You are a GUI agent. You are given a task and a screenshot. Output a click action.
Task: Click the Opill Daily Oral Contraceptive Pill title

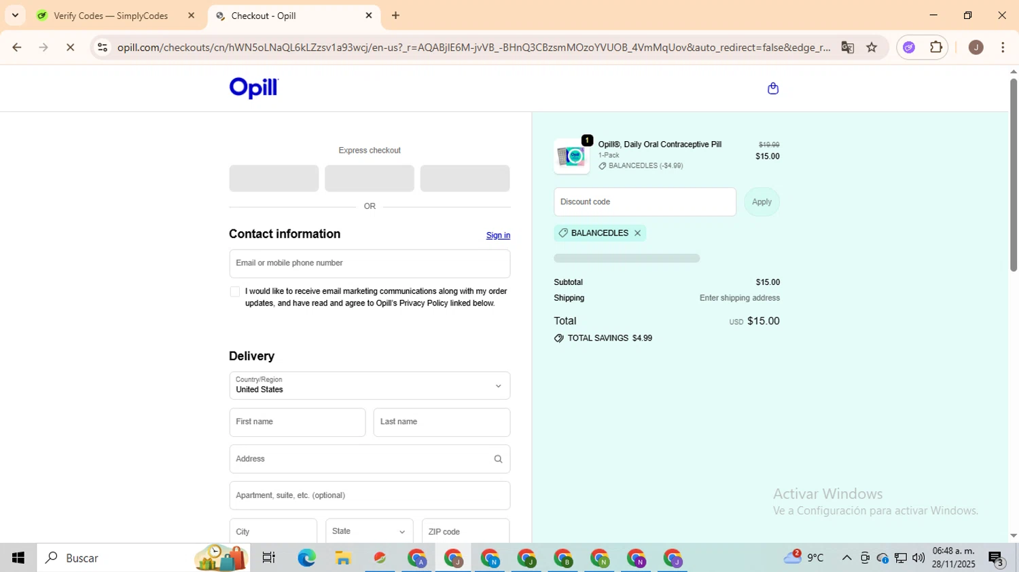click(x=660, y=145)
